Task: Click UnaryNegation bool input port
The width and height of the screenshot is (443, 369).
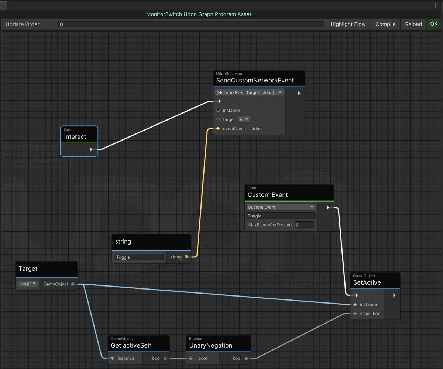Action: click(x=191, y=358)
